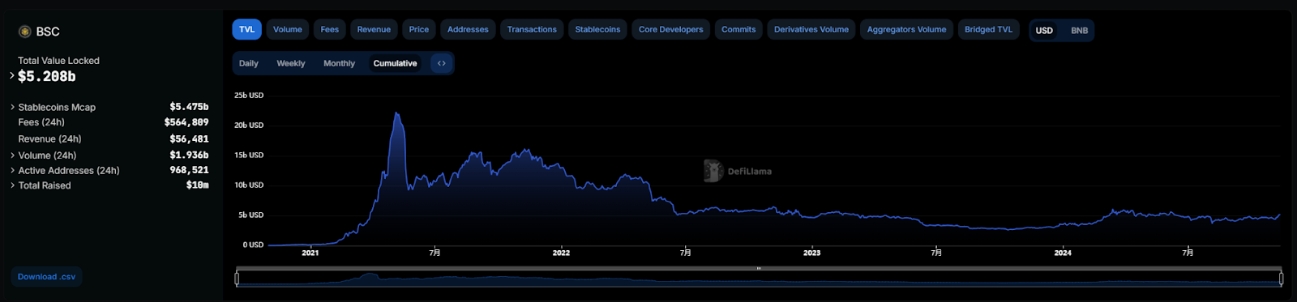Click the timeline range selector's top handle
The image size is (1297, 302).
tap(759, 268)
